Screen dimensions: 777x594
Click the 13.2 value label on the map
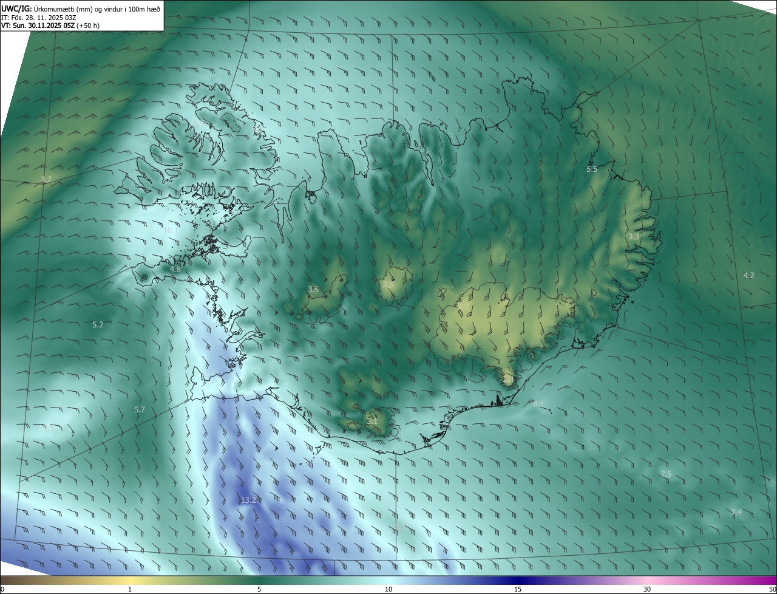248,500
